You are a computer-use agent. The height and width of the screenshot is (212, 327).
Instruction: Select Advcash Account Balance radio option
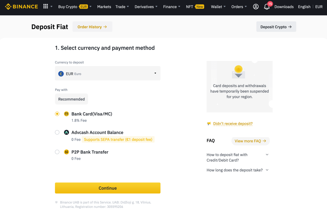click(57, 132)
